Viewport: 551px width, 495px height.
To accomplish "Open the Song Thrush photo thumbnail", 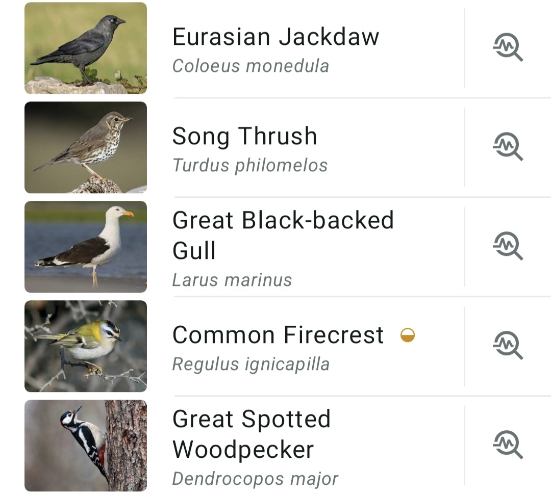I will (x=86, y=147).
